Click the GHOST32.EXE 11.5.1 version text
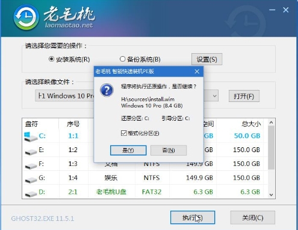The image size is (298, 230). coord(43,219)
